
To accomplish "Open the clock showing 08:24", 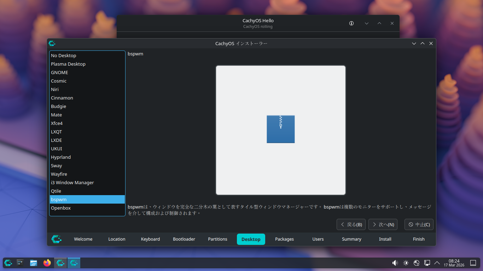I will point(454,263).
